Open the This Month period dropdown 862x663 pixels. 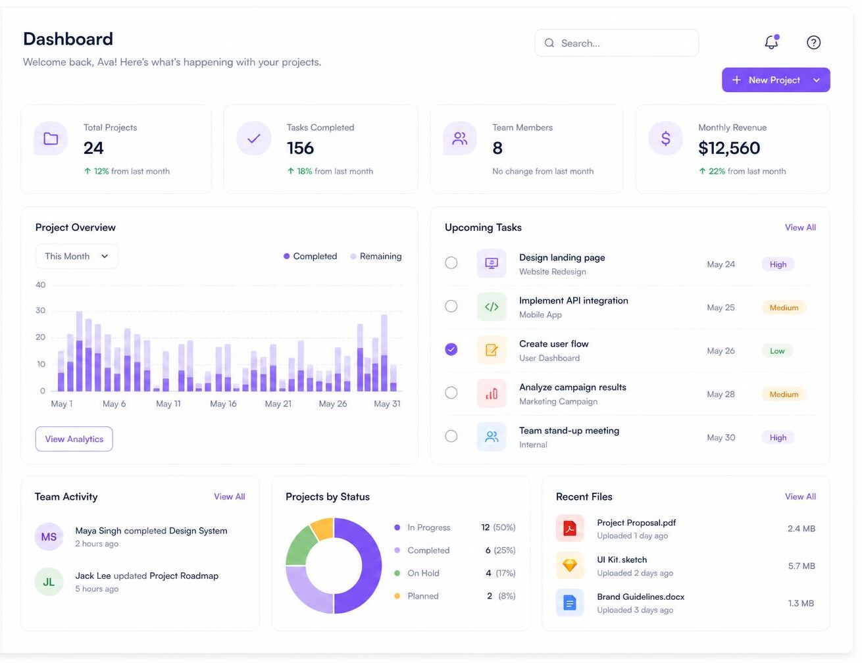[76, 257]
